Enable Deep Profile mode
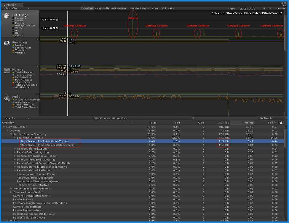The width and height of the screenshot is (289, 223). tap(102, 9)
